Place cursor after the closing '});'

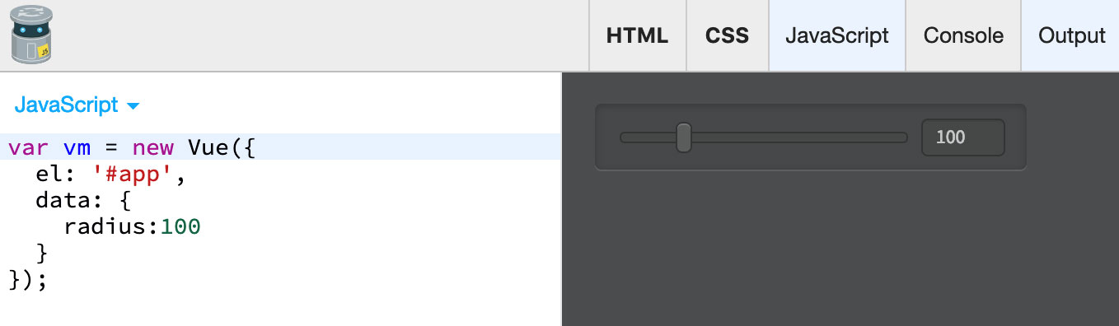pyautogui.click(x=49, y=279)
